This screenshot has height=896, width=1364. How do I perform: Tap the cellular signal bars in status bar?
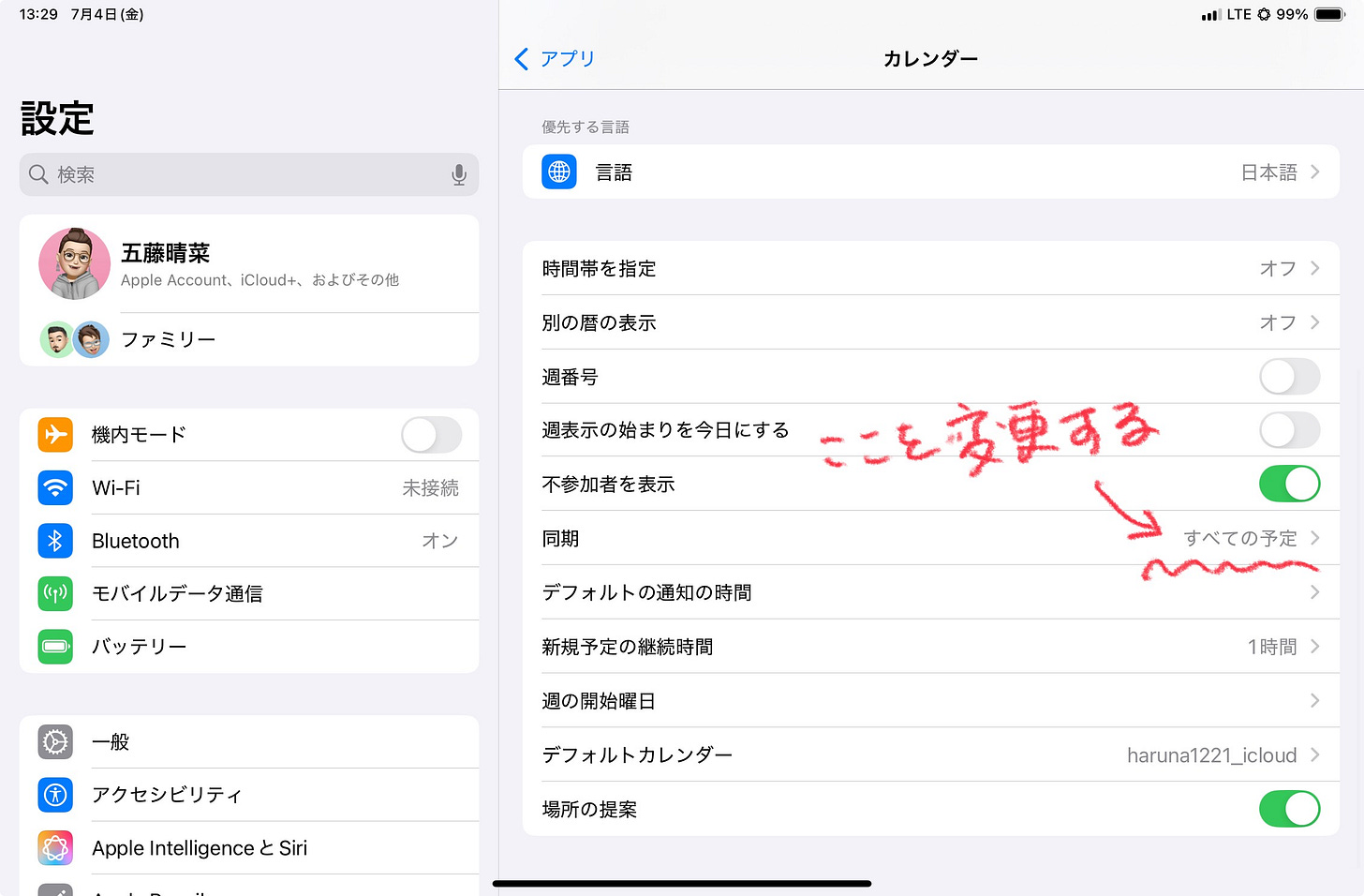pyautogui.click(x=1211, y=15)
